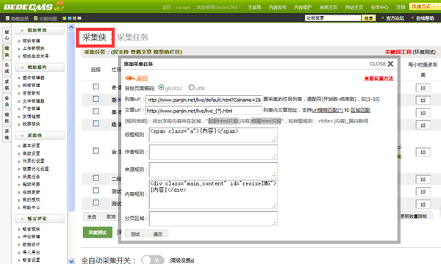Open the 在线帮助 online help link
The height and width of the screenshot is (264, 441).
[x=425, y=18]
